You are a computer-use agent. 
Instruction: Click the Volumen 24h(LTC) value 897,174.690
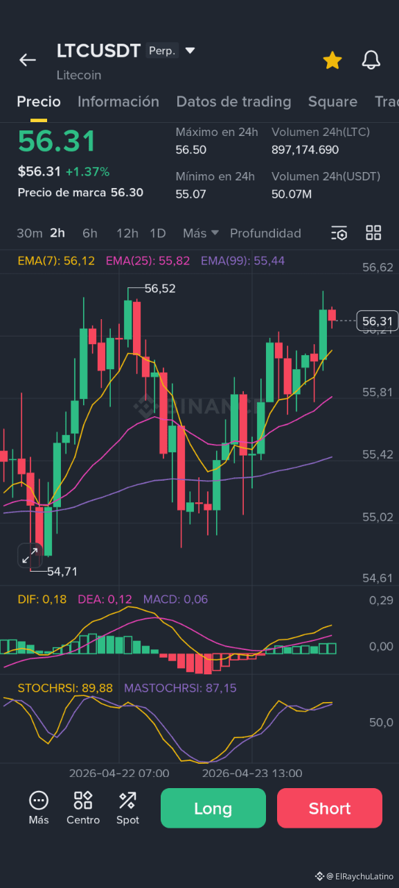pyautogui.click(x=305, y=150)
